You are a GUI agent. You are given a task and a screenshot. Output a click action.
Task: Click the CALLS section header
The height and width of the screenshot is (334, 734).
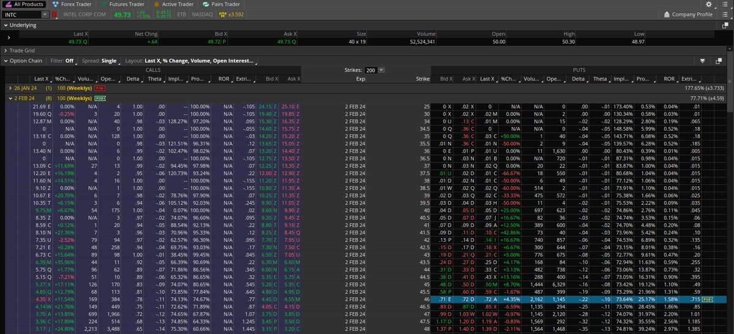[153, 70]
